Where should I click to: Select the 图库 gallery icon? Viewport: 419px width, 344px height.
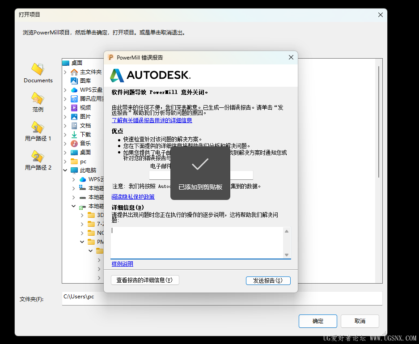tap(74, 81)
